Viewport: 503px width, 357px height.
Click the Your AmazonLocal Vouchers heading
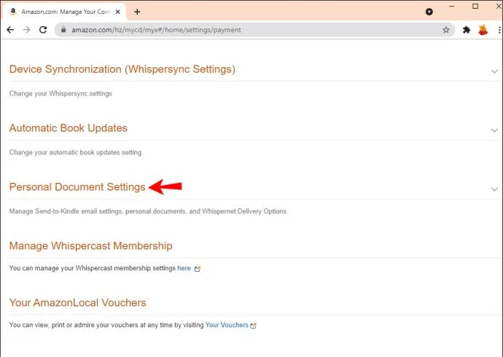(77, 302)
